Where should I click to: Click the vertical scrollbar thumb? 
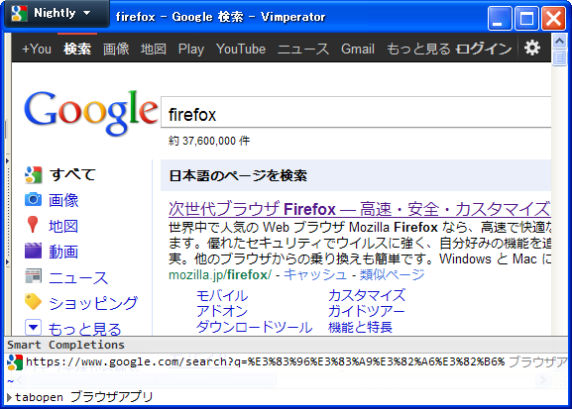[559, 58]
